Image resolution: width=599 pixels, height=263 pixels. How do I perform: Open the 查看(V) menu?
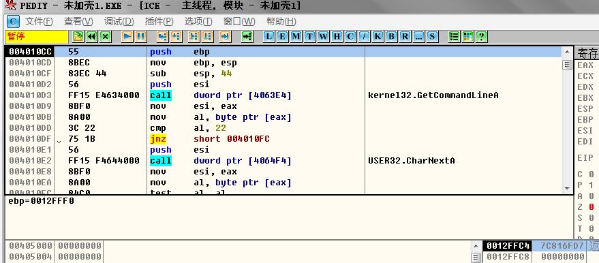click(x=78, y=21)
